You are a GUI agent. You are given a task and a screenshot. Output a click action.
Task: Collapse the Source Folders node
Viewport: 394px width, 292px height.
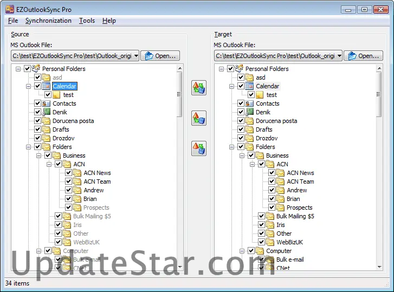28,147
